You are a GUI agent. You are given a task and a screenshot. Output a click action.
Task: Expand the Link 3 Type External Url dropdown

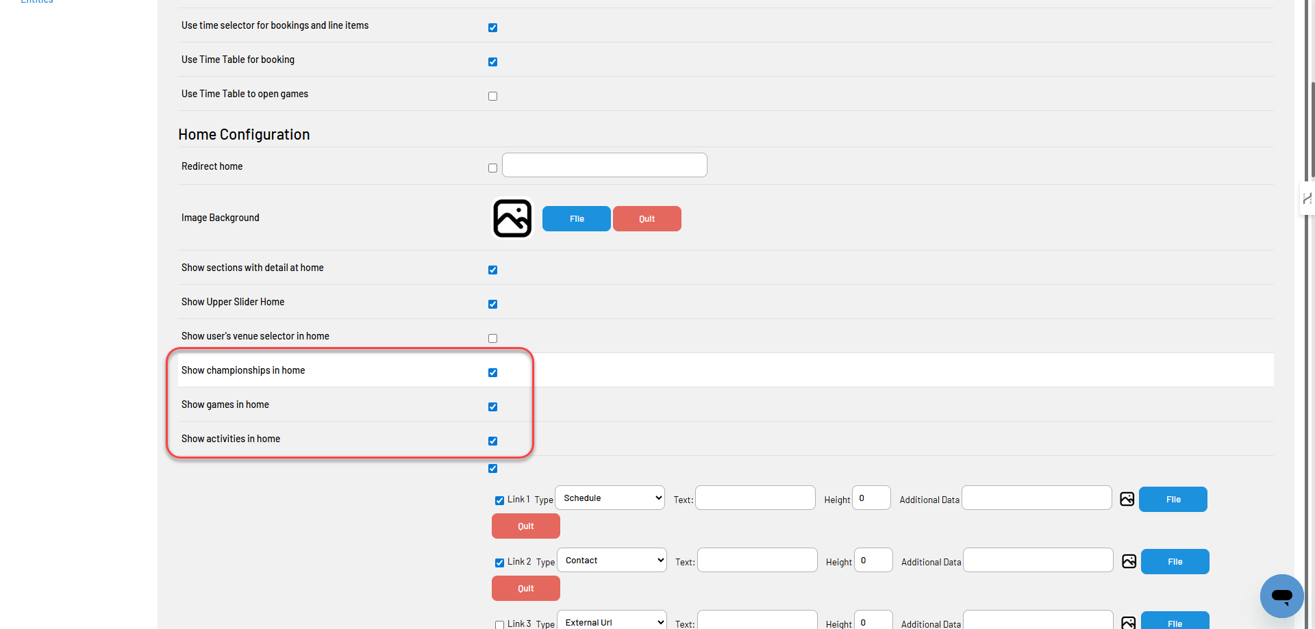coord(612,620)
